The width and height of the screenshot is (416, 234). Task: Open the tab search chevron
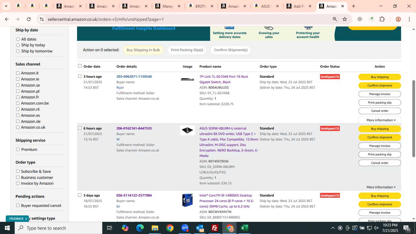pos(6,6)
